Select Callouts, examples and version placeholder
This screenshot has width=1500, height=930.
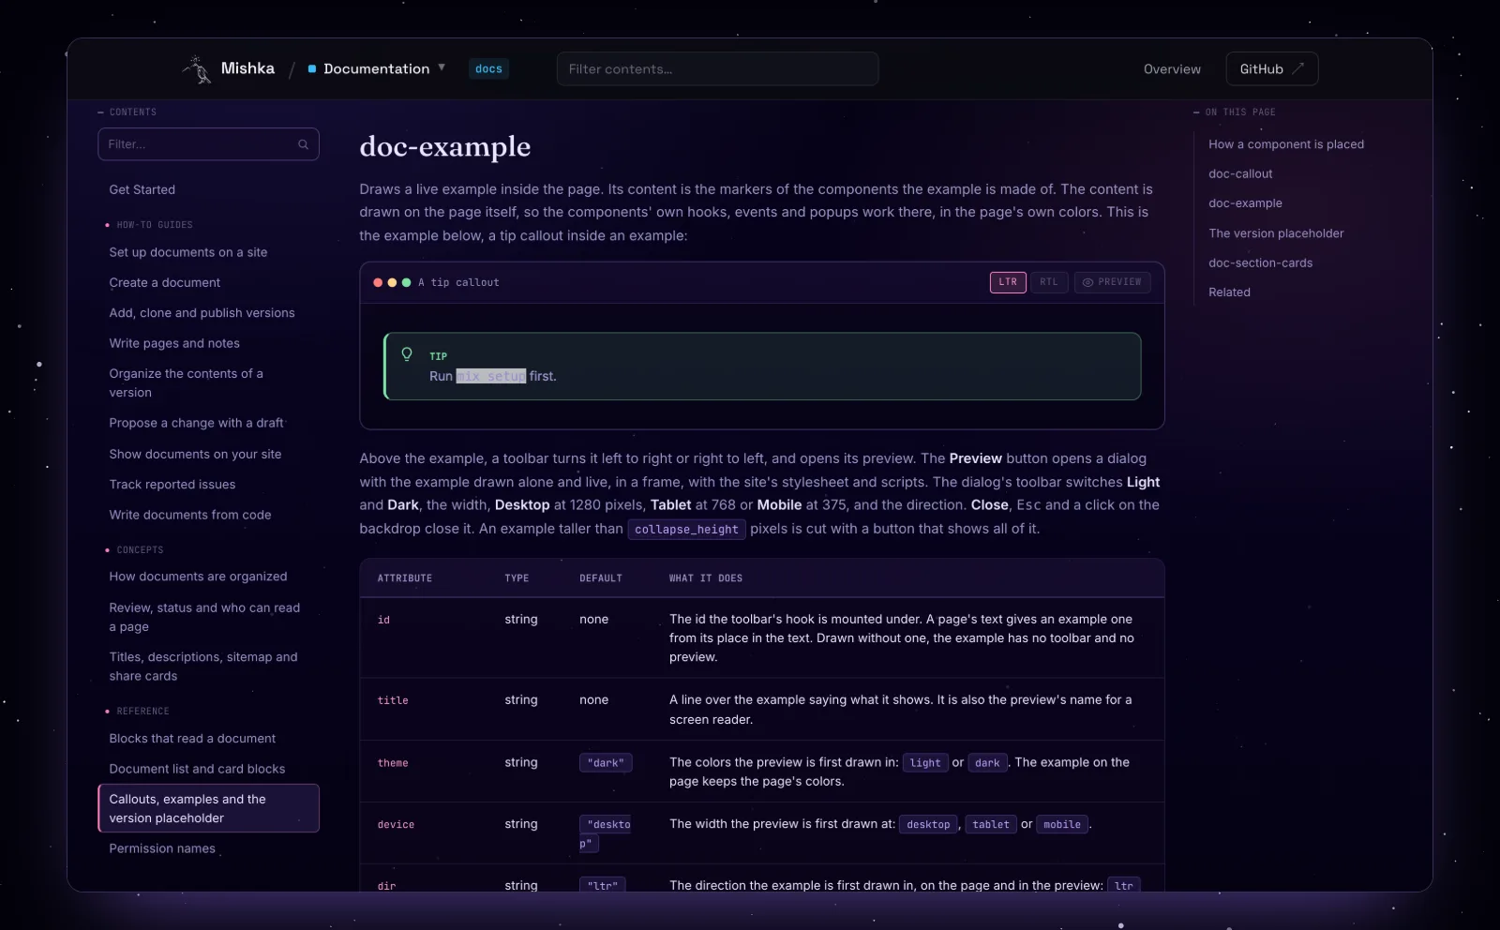point(208,808)
